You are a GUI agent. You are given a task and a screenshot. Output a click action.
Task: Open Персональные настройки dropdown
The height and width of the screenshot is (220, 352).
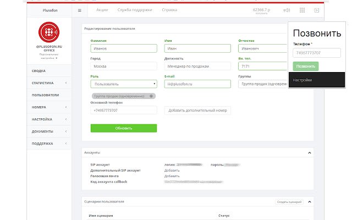(49, 56)
